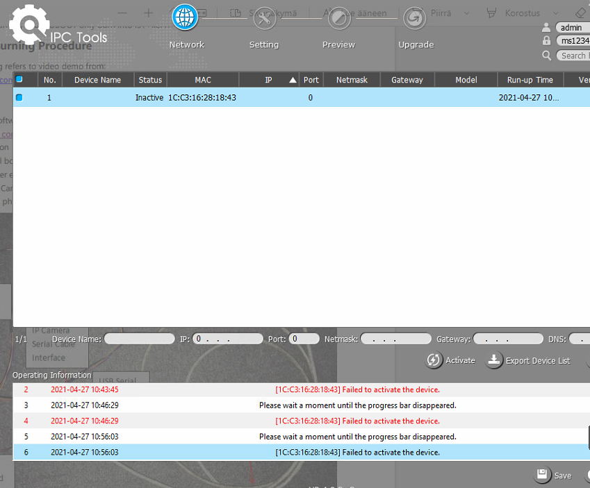Click the Model column header

coord(466,80)
